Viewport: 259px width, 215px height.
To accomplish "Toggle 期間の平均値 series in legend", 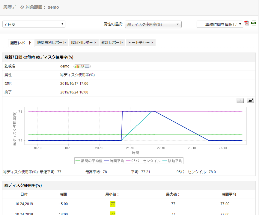I will tap(89, 161).
